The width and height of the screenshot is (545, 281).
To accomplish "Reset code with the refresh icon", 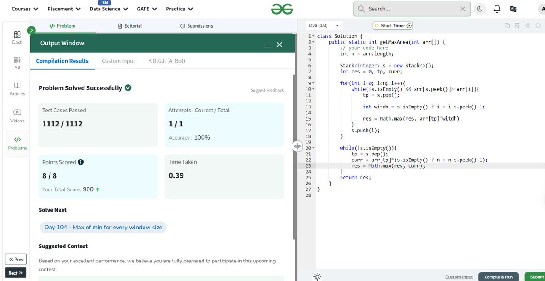I will click(x=538, y=25).
